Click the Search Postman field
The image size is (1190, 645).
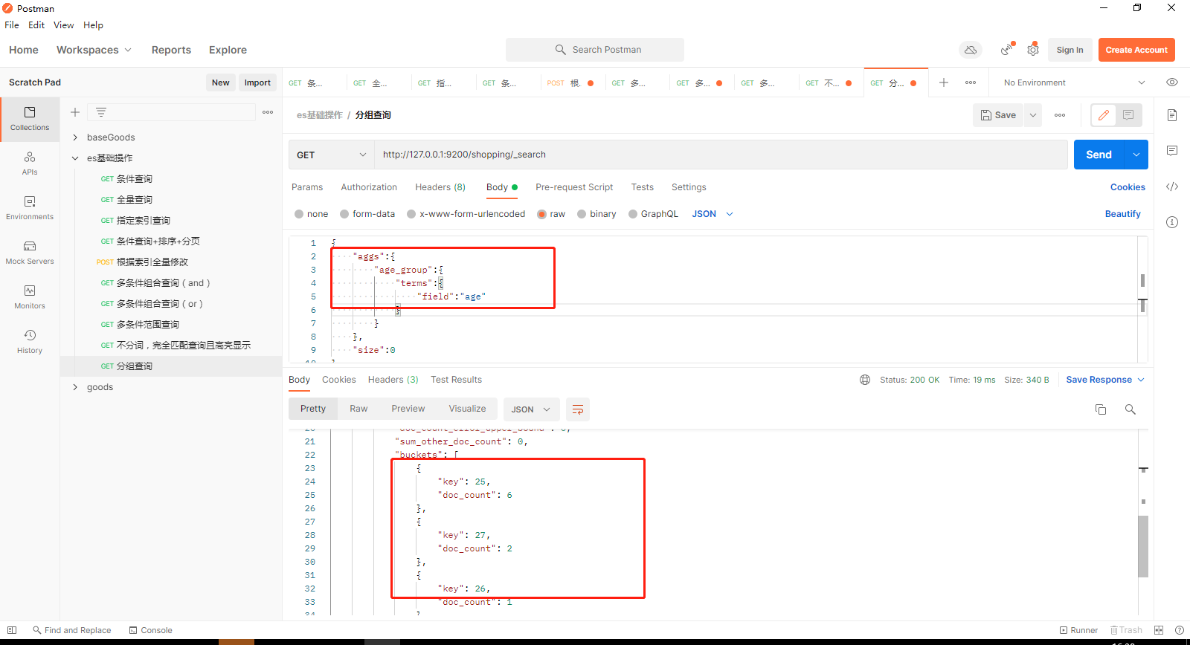pyautogui.click(x=595, y=50)
